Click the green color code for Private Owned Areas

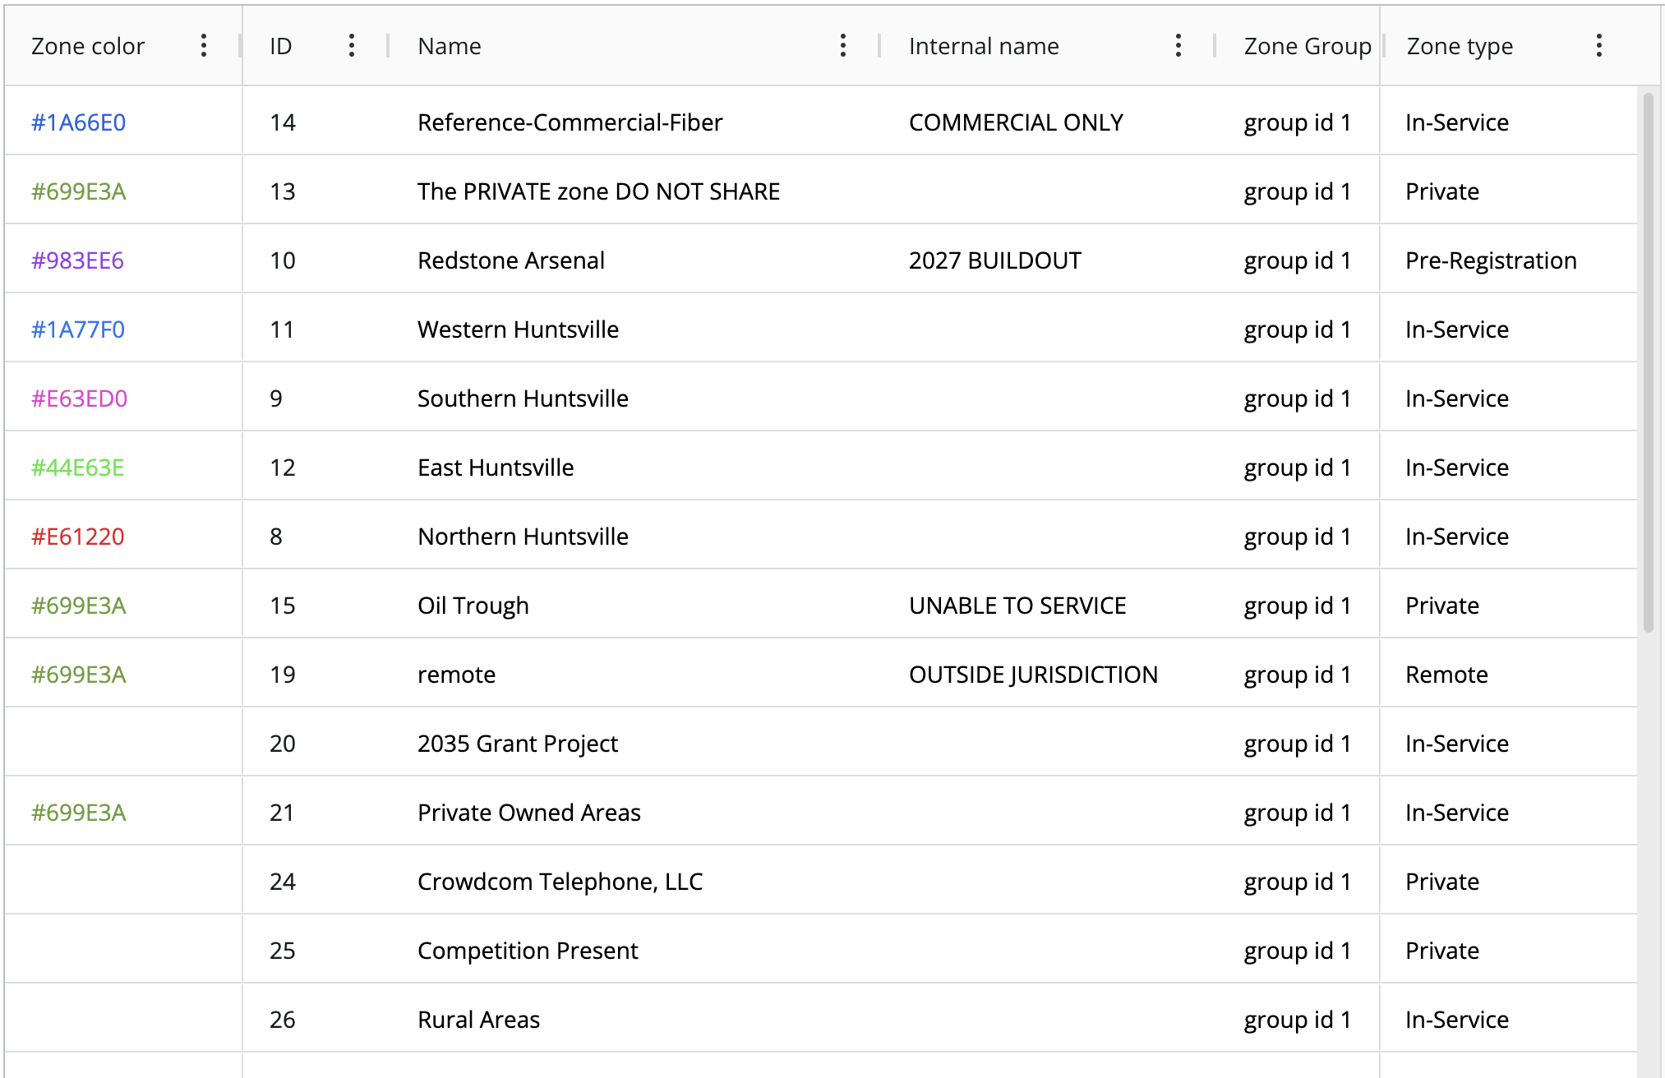tap(77, 812)
